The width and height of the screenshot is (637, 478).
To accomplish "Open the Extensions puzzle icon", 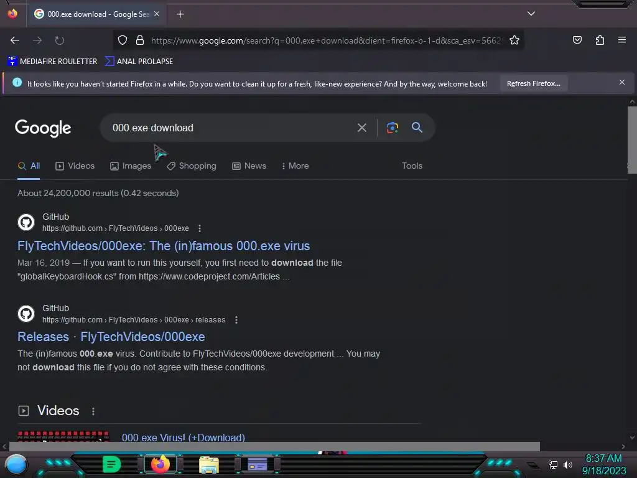I will pos(600,40).
